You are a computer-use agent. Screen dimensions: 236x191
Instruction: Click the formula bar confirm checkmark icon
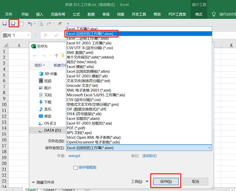tap(56, 35)
